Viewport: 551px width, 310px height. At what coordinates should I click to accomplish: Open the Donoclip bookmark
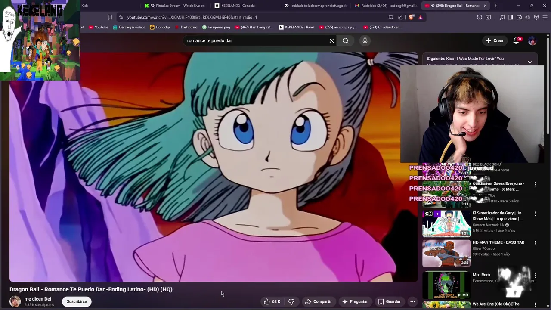pyautogui.click(x=160, y=27)
